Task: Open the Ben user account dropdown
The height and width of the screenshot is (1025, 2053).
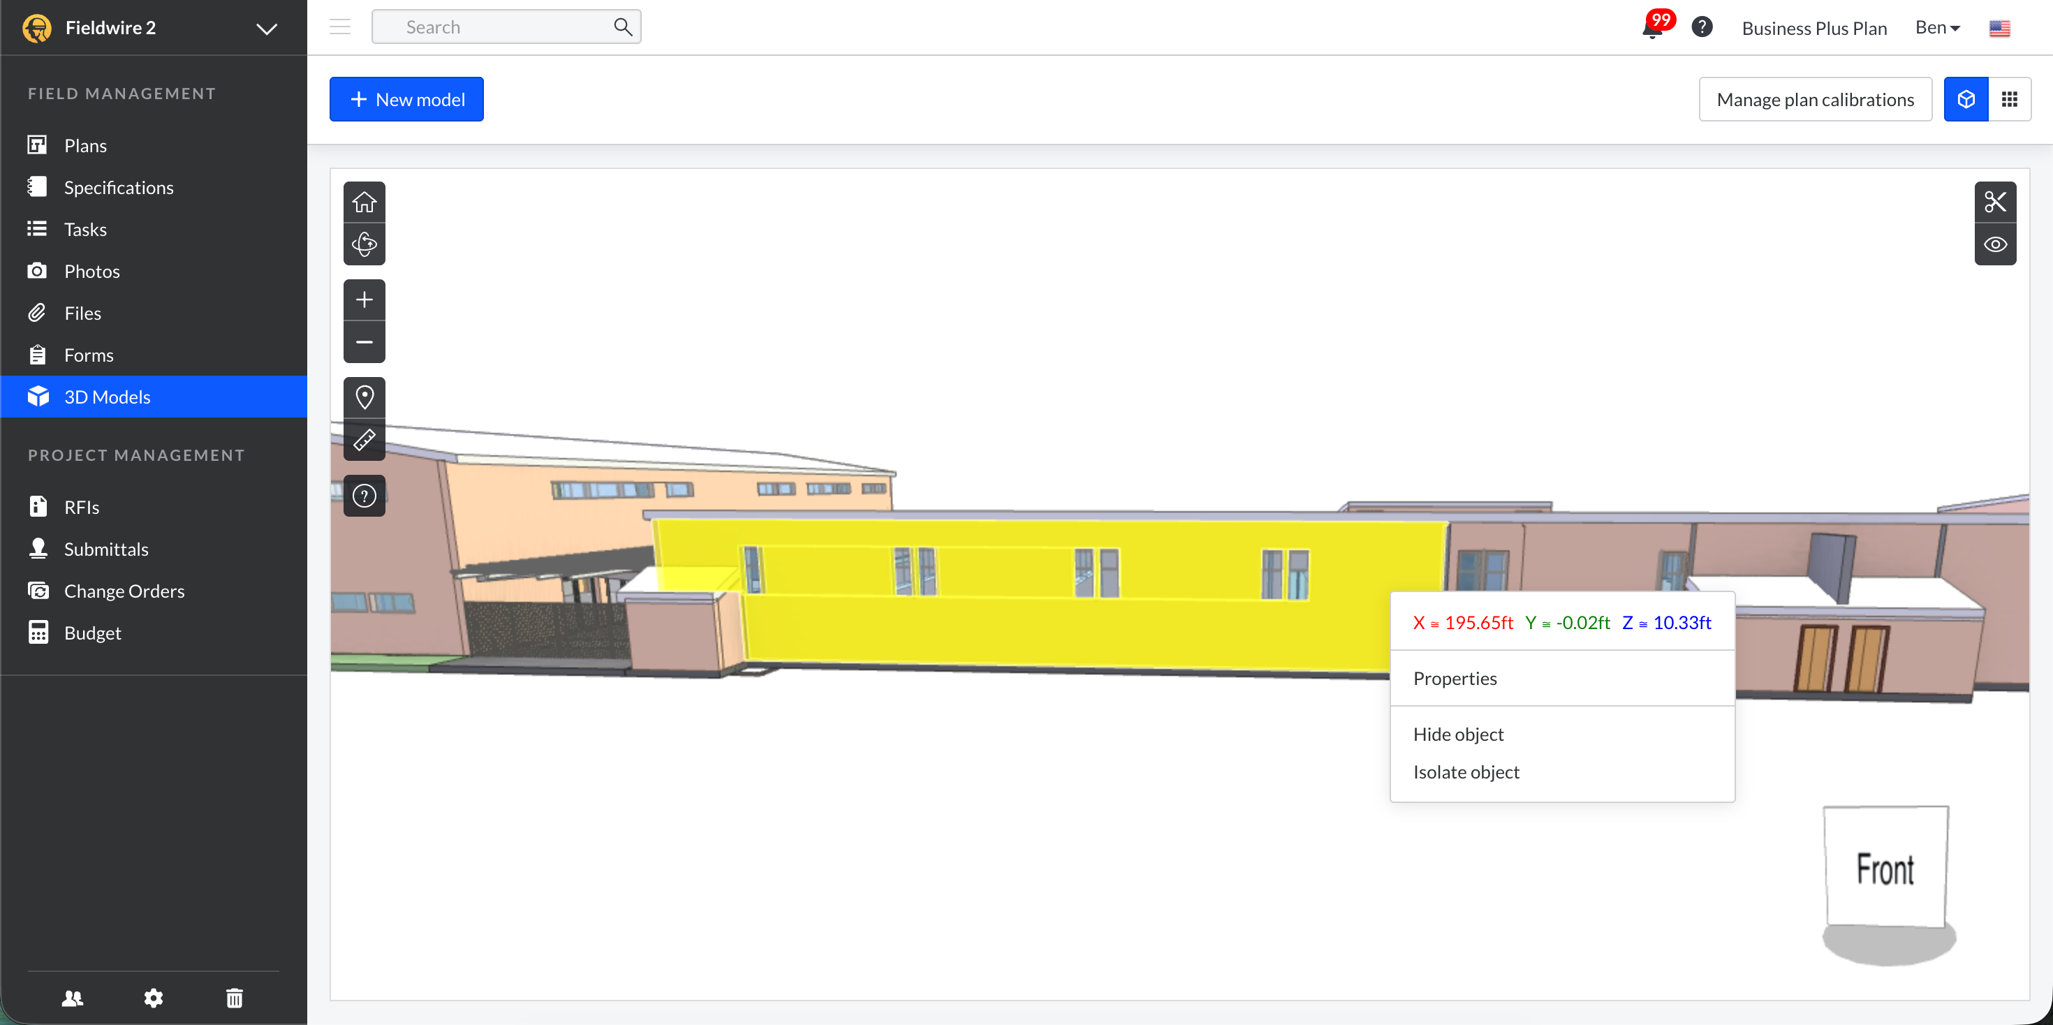Action: (x=1936, y=28)
